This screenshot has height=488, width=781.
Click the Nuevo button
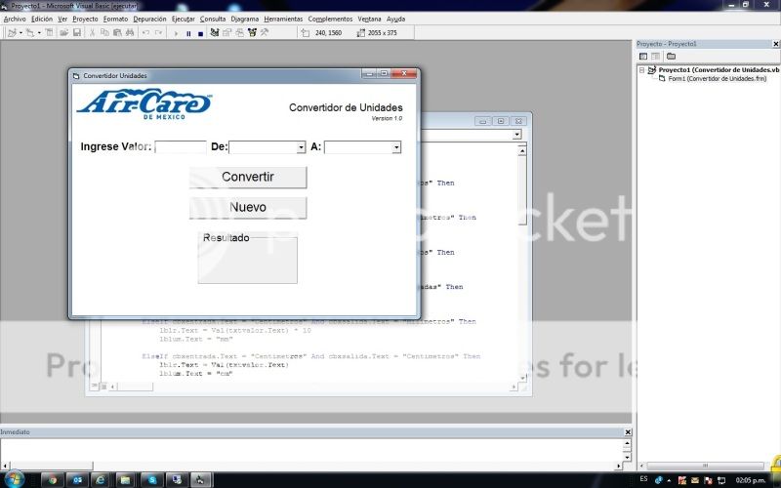[248, 208]
